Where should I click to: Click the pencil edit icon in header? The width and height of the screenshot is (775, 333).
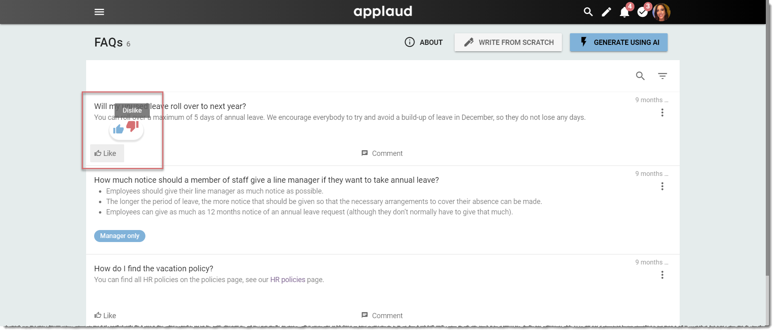[x=606, y=12]
